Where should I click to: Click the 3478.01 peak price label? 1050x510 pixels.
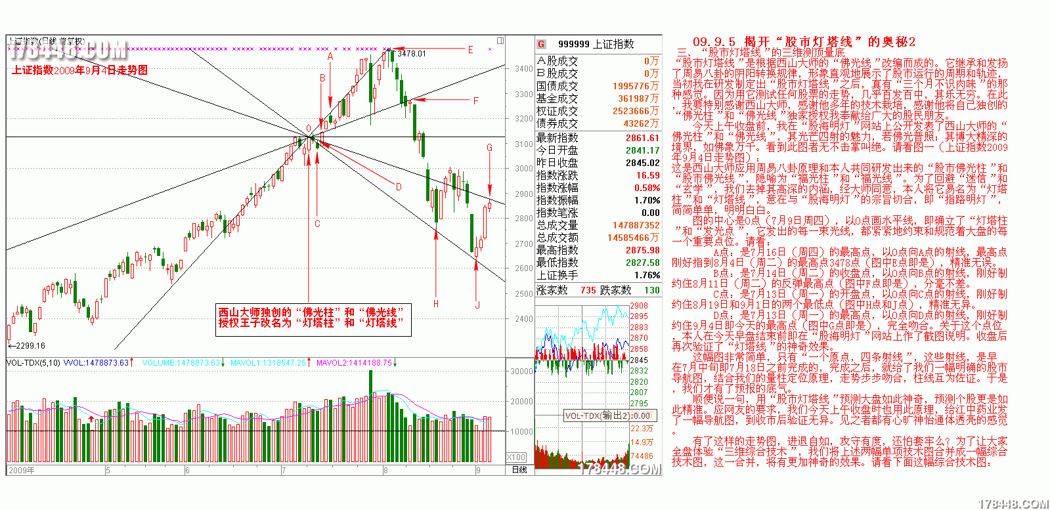tap(412, 54)
